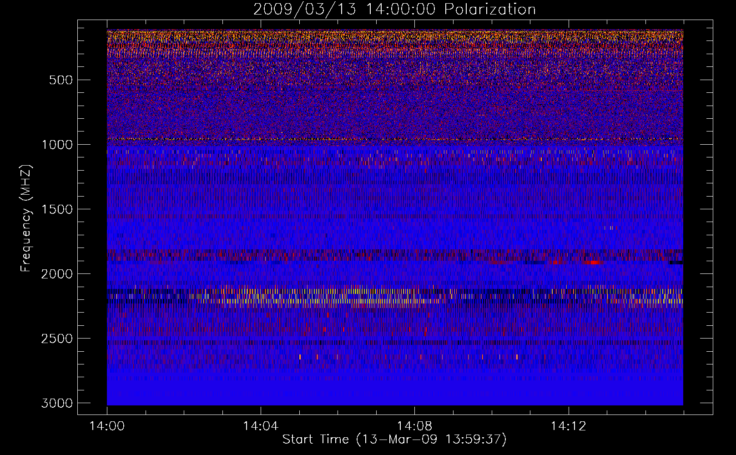Click the 2500 frequency tick label
This screenshot has height=455, width=736.
click(x=57, y=339)
